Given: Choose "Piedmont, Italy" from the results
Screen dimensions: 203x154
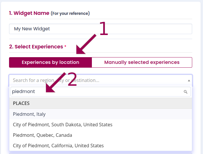Looking at the screenshot, I should [x=29, y=114].
